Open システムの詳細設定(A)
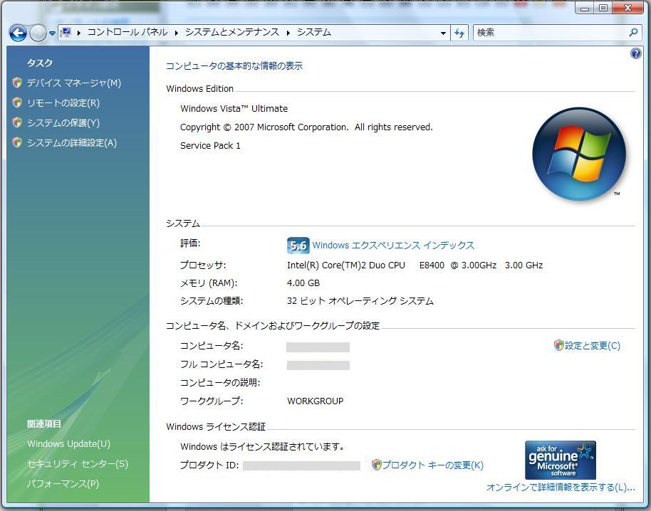The image size is (651, 511). 72,142
